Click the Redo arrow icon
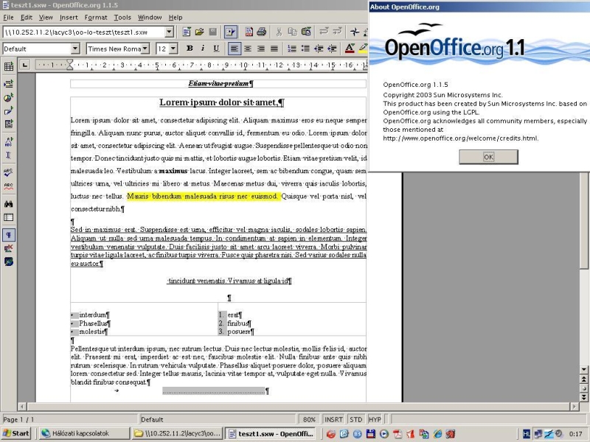The height and width of the screenshot is (442, 590). pos(337,32)
